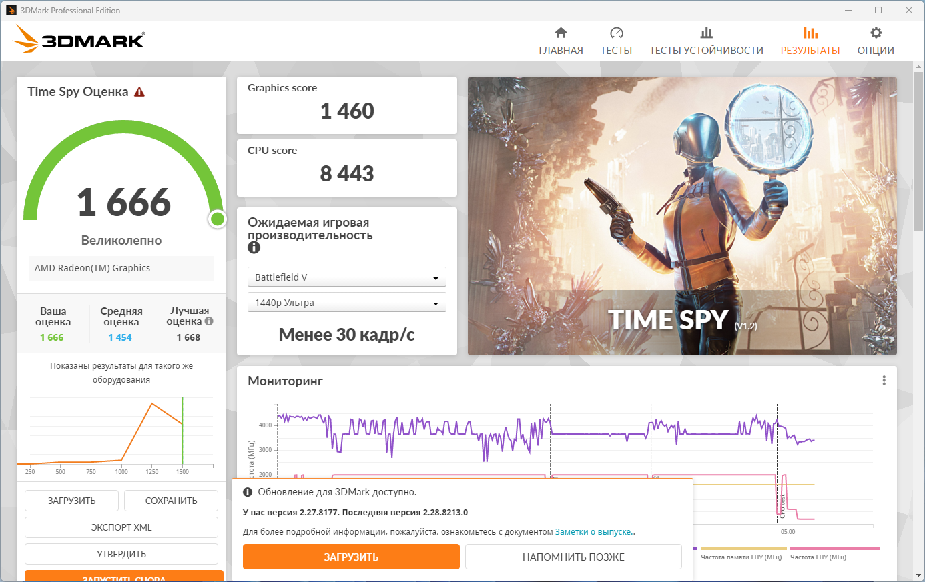Click the ЗАПУСТИТЬ СНОВА orange button
925x582 pixels.
click(x=124, y=577)
